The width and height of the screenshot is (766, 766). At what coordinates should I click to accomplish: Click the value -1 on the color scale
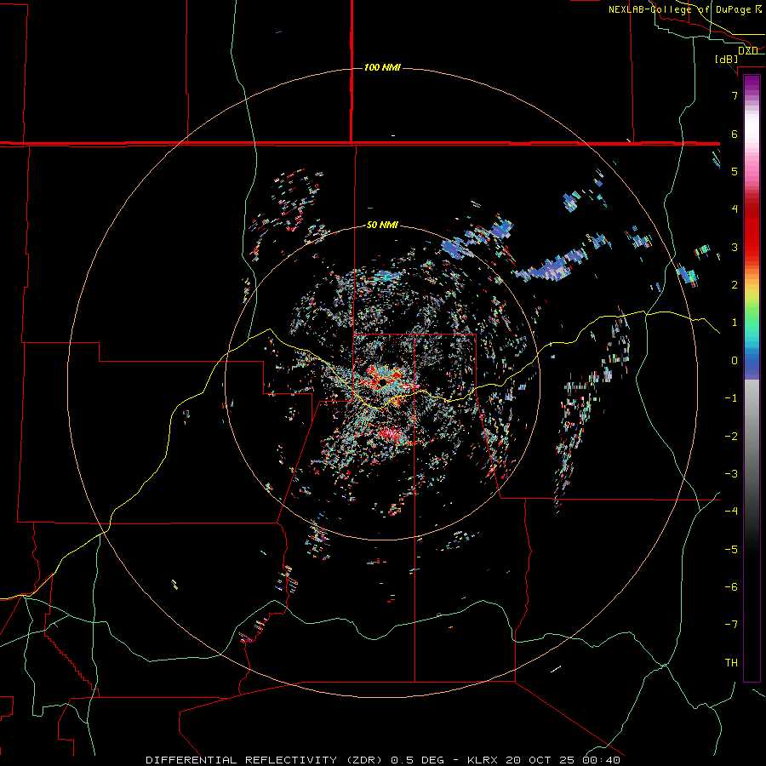tap(731, 398)
